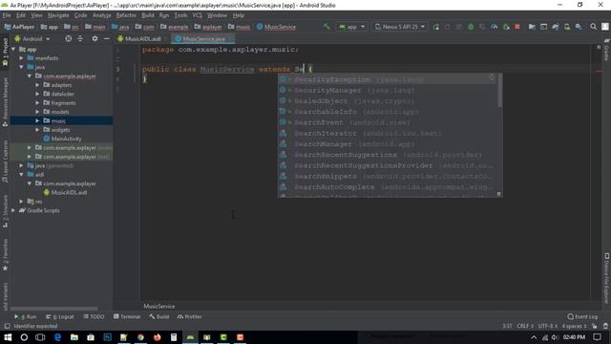Collapse the app module tree node
The height and width of the screenshot is (344, 611).
pyautogui.click(x=13, y=50)
